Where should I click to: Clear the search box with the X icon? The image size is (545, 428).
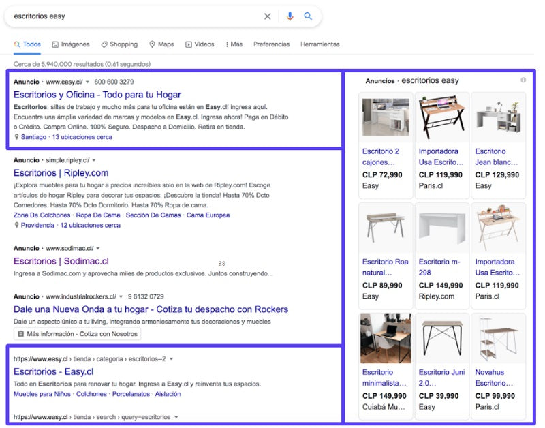(267, 16)
